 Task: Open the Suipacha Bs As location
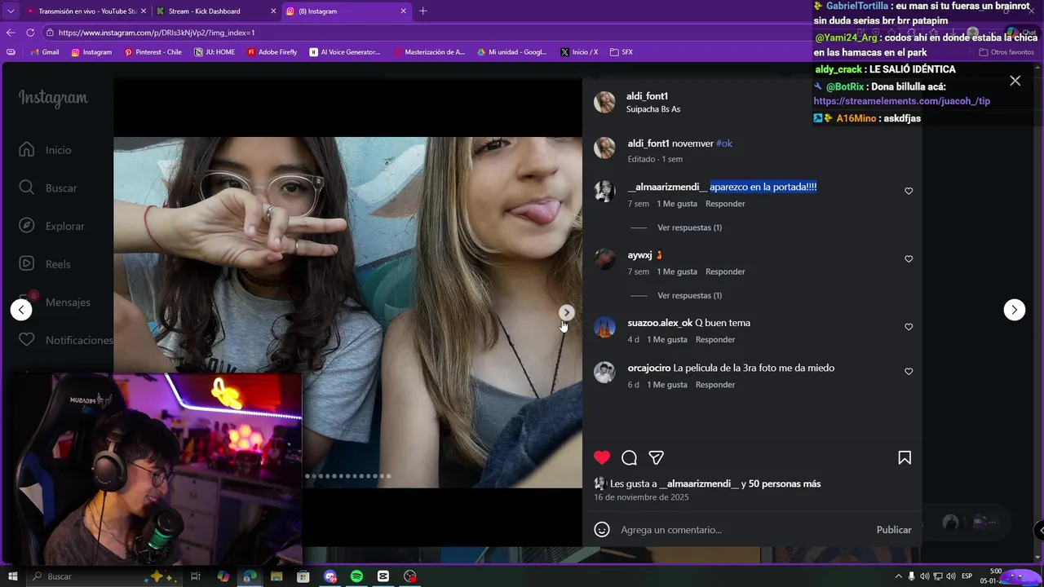(653, 109)
